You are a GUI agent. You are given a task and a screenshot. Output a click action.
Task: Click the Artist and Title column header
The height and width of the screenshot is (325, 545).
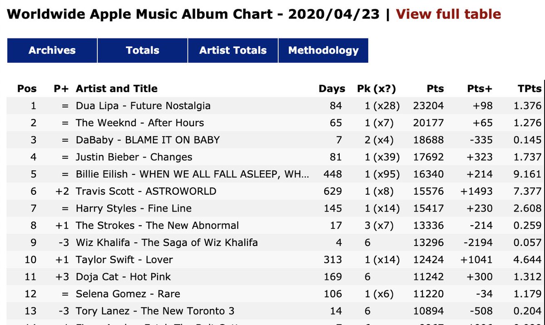coord(117,89)
